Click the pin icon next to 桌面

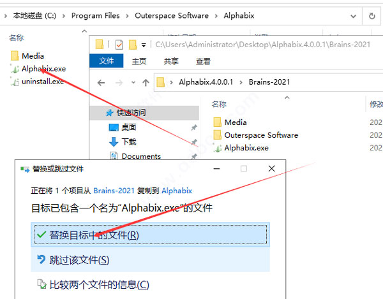pos(194,128)
